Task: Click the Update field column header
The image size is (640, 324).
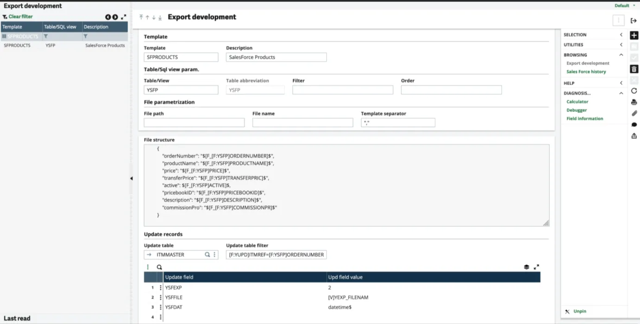Action: point(245,277)
